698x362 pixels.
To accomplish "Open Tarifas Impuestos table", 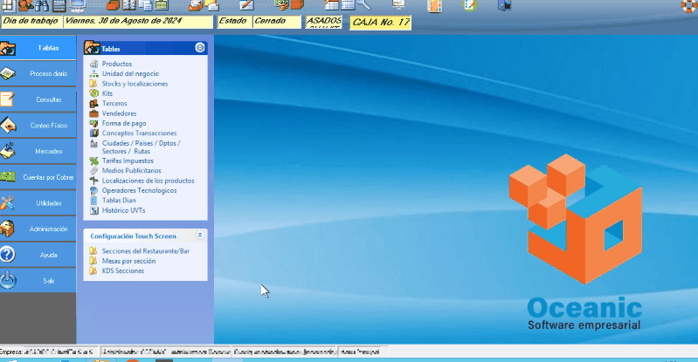I will [x=128, y=161].
